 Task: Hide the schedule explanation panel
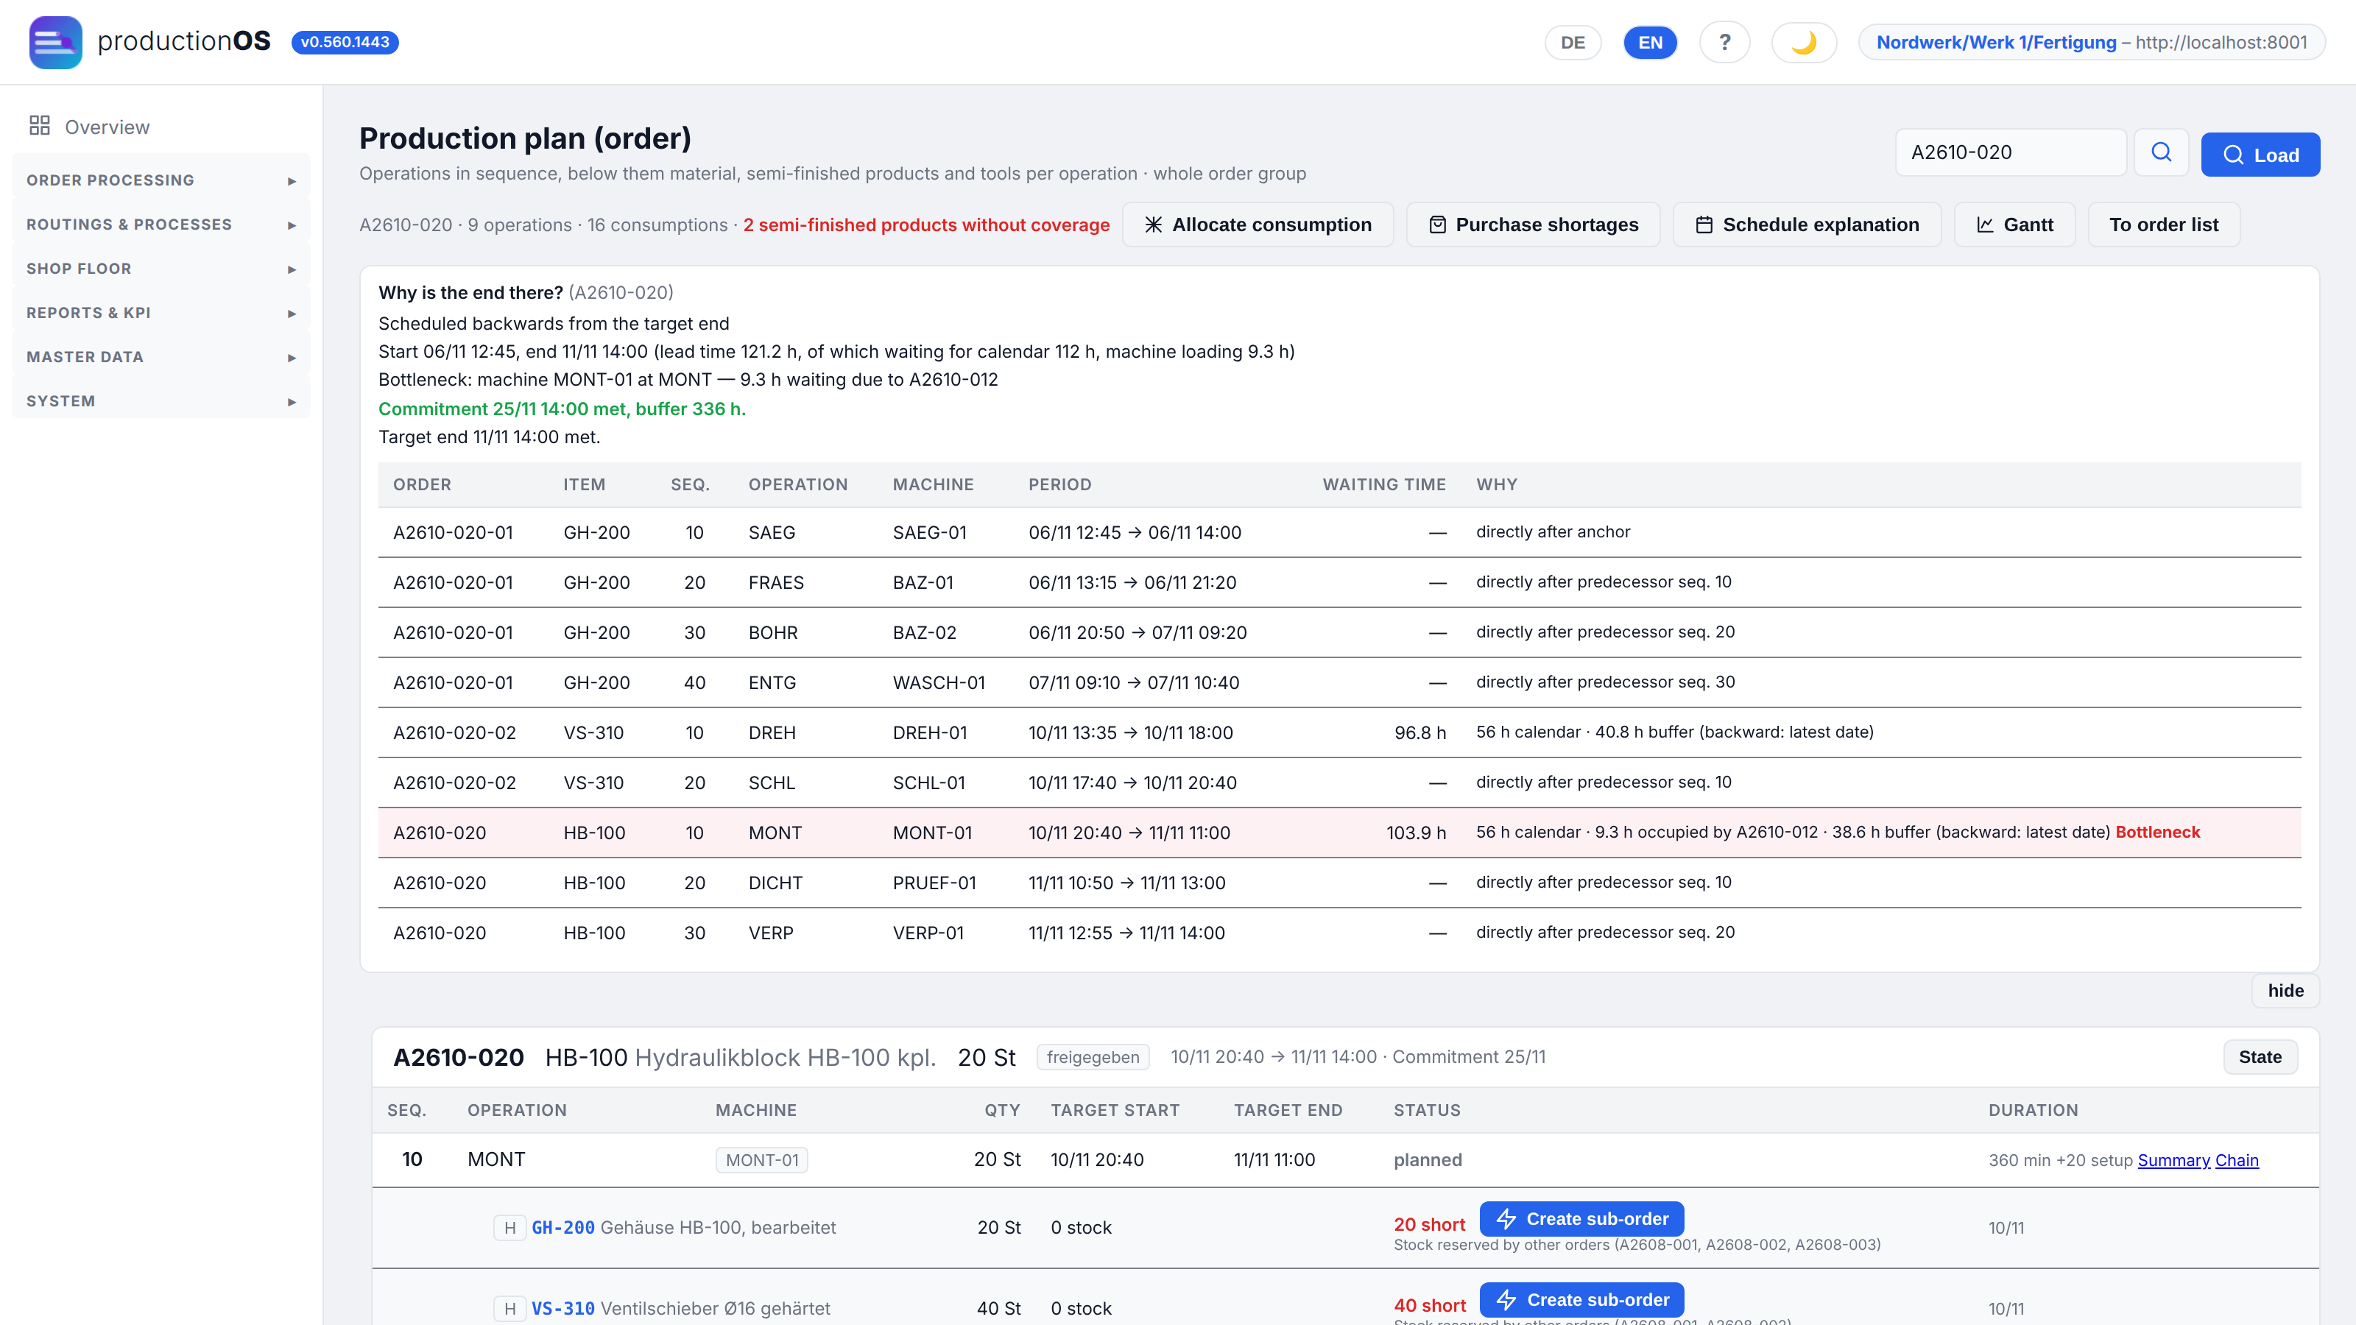[x=2285, y=990]
